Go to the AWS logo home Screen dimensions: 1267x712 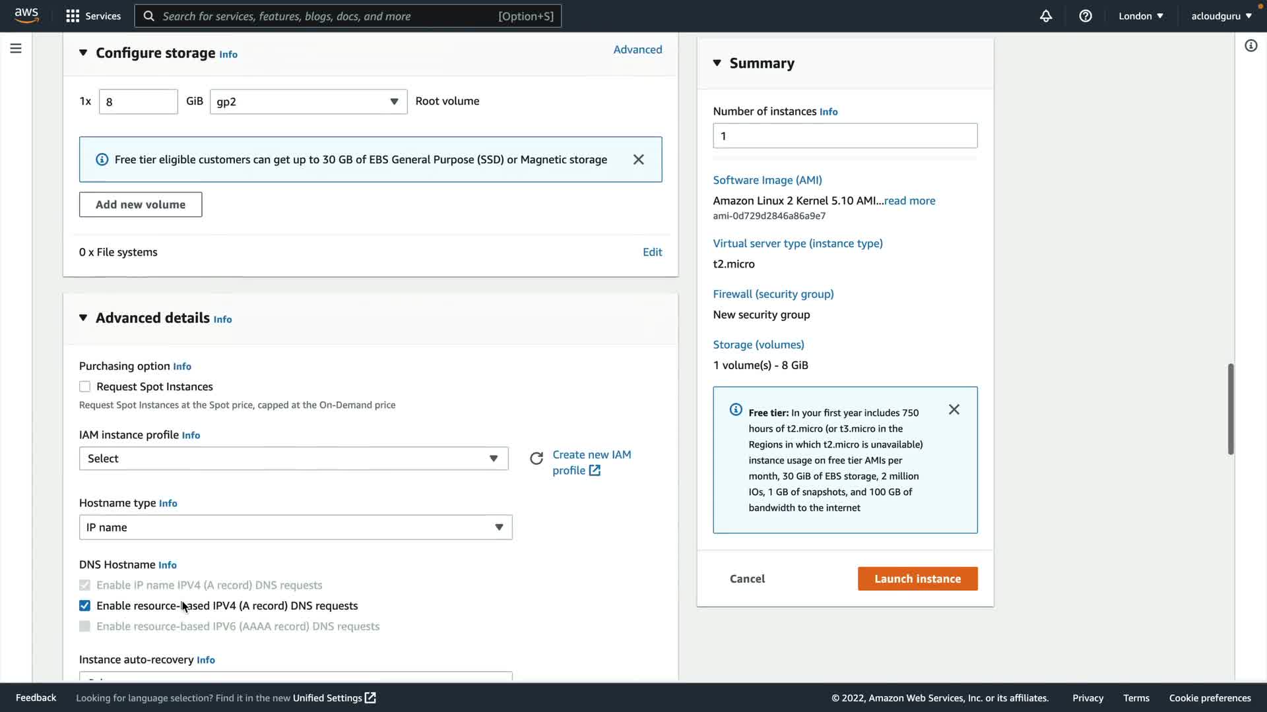click(x=26, y=15)
